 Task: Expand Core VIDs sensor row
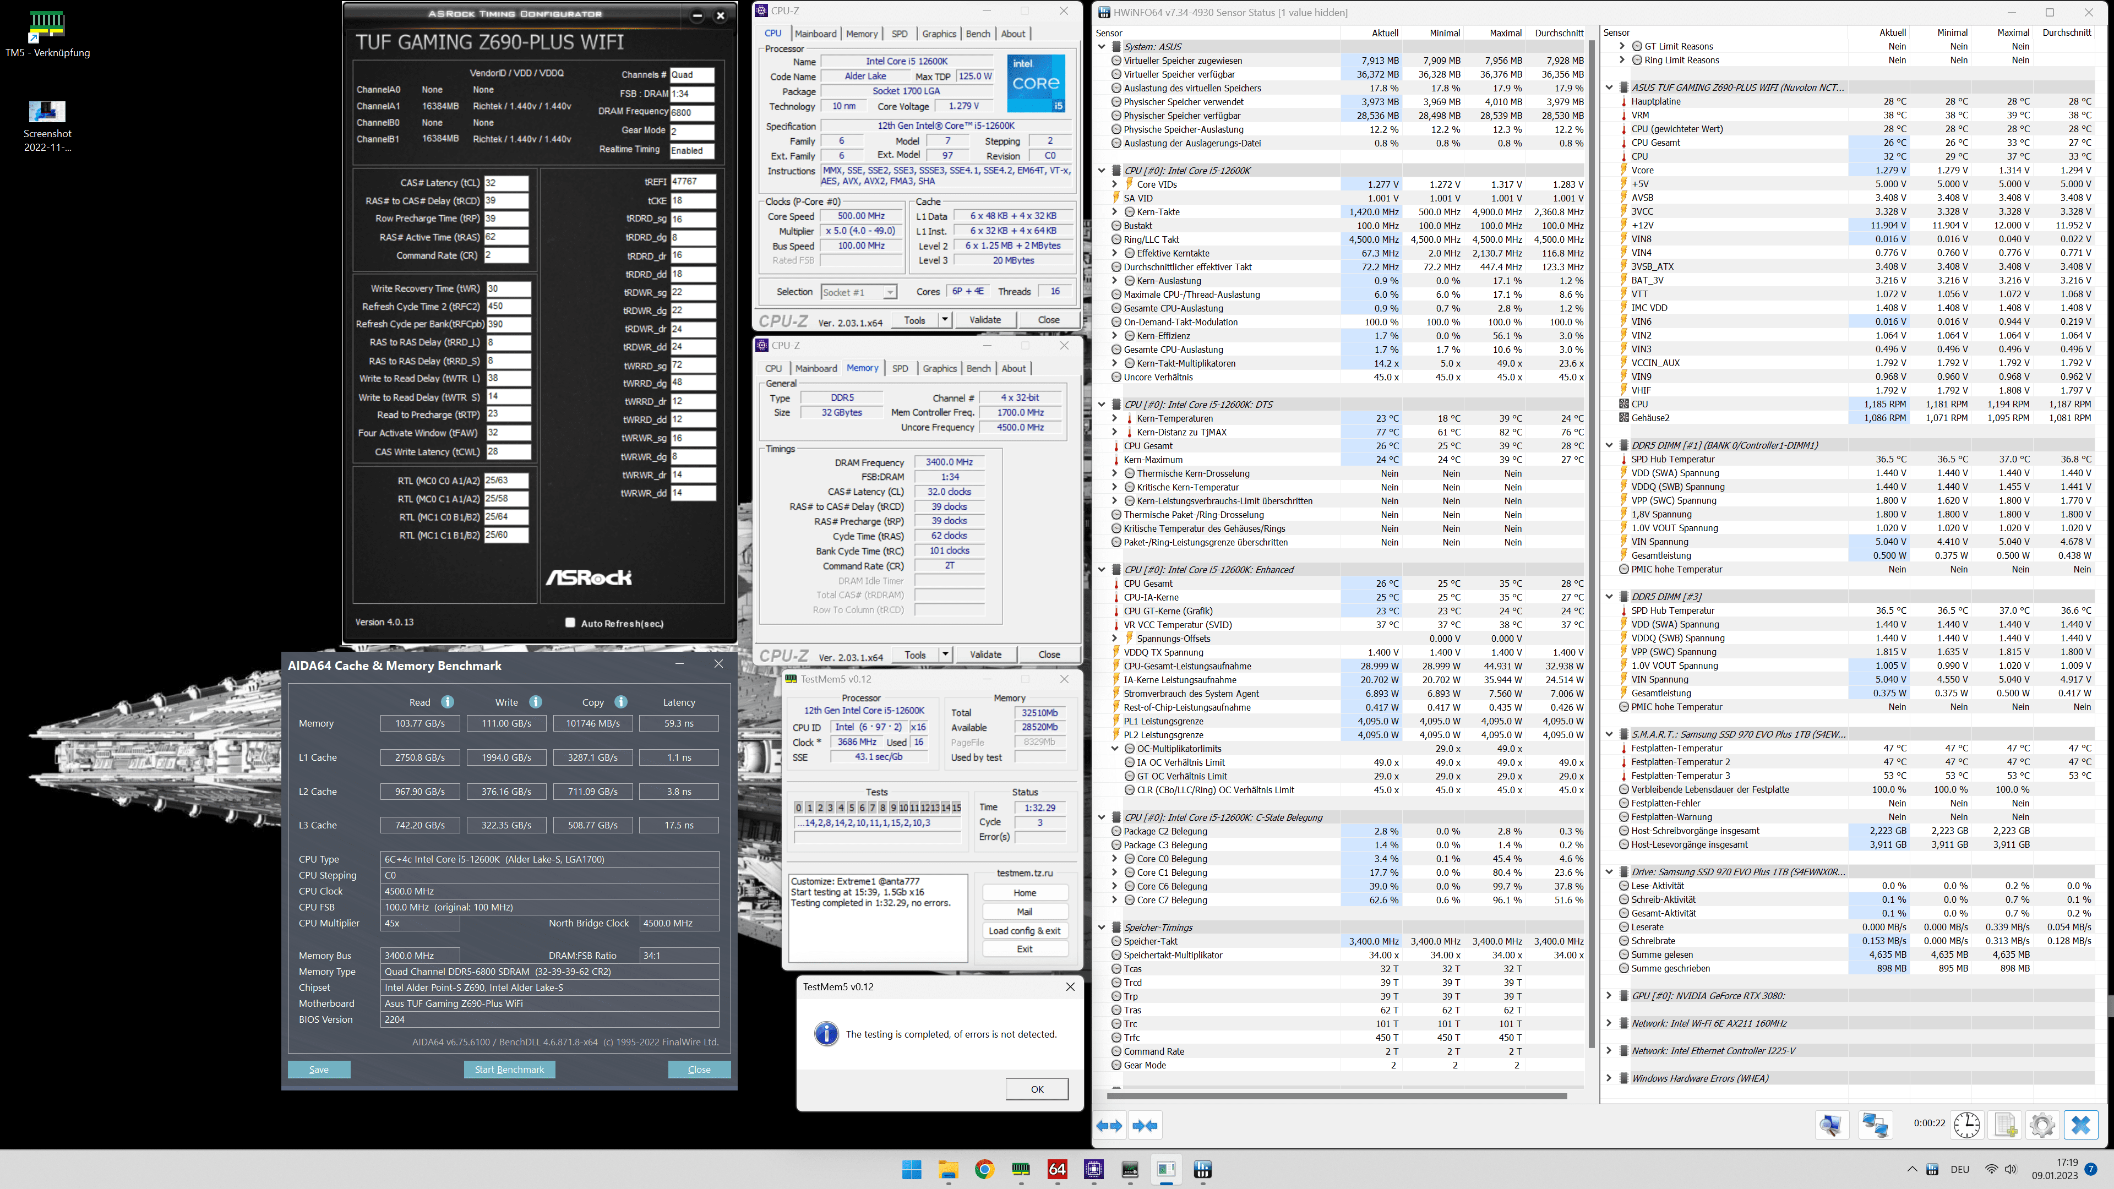pyautogui.click(x=1114, y=184)
